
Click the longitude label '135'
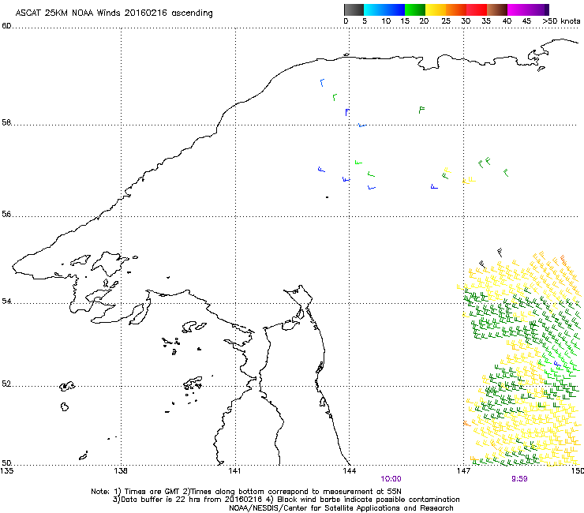pyautogui.click(x=6, y=470)
